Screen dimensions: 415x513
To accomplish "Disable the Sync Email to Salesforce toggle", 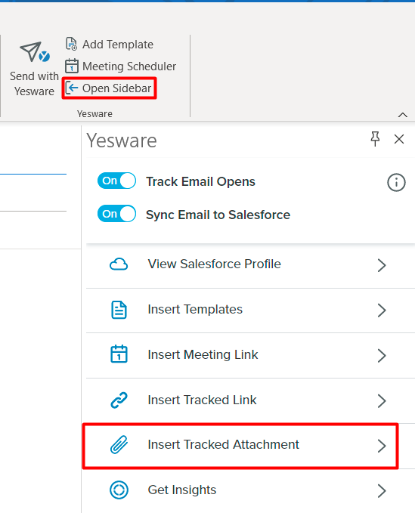I will click(116, 214).
